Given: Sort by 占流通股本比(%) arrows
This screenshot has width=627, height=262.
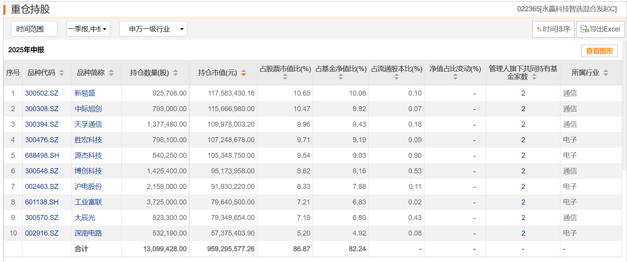Looking at the screenshot, I should tap(396, 77).
